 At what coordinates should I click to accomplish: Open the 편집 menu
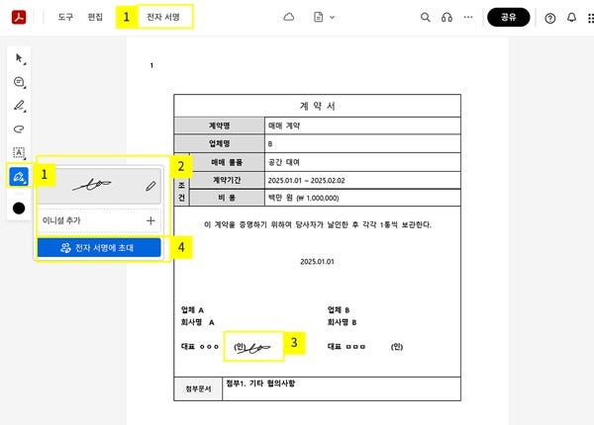pos(95,17)
